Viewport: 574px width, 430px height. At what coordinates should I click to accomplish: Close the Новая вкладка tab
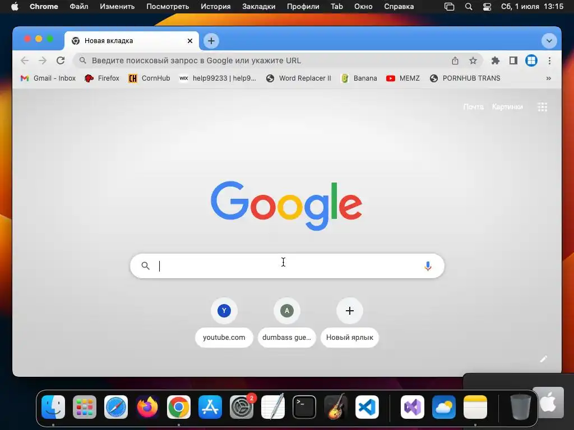[x=189, y=41]
